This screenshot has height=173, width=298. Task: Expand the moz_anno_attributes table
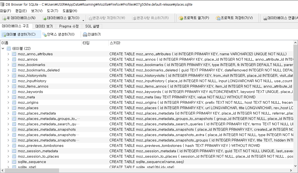pyautogui.click(x=8, y=54)
